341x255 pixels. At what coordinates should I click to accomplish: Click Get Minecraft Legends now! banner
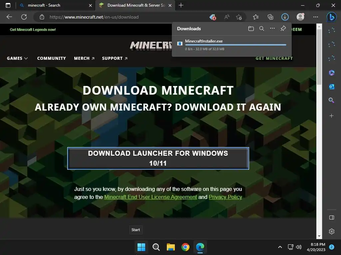point(33,30)
